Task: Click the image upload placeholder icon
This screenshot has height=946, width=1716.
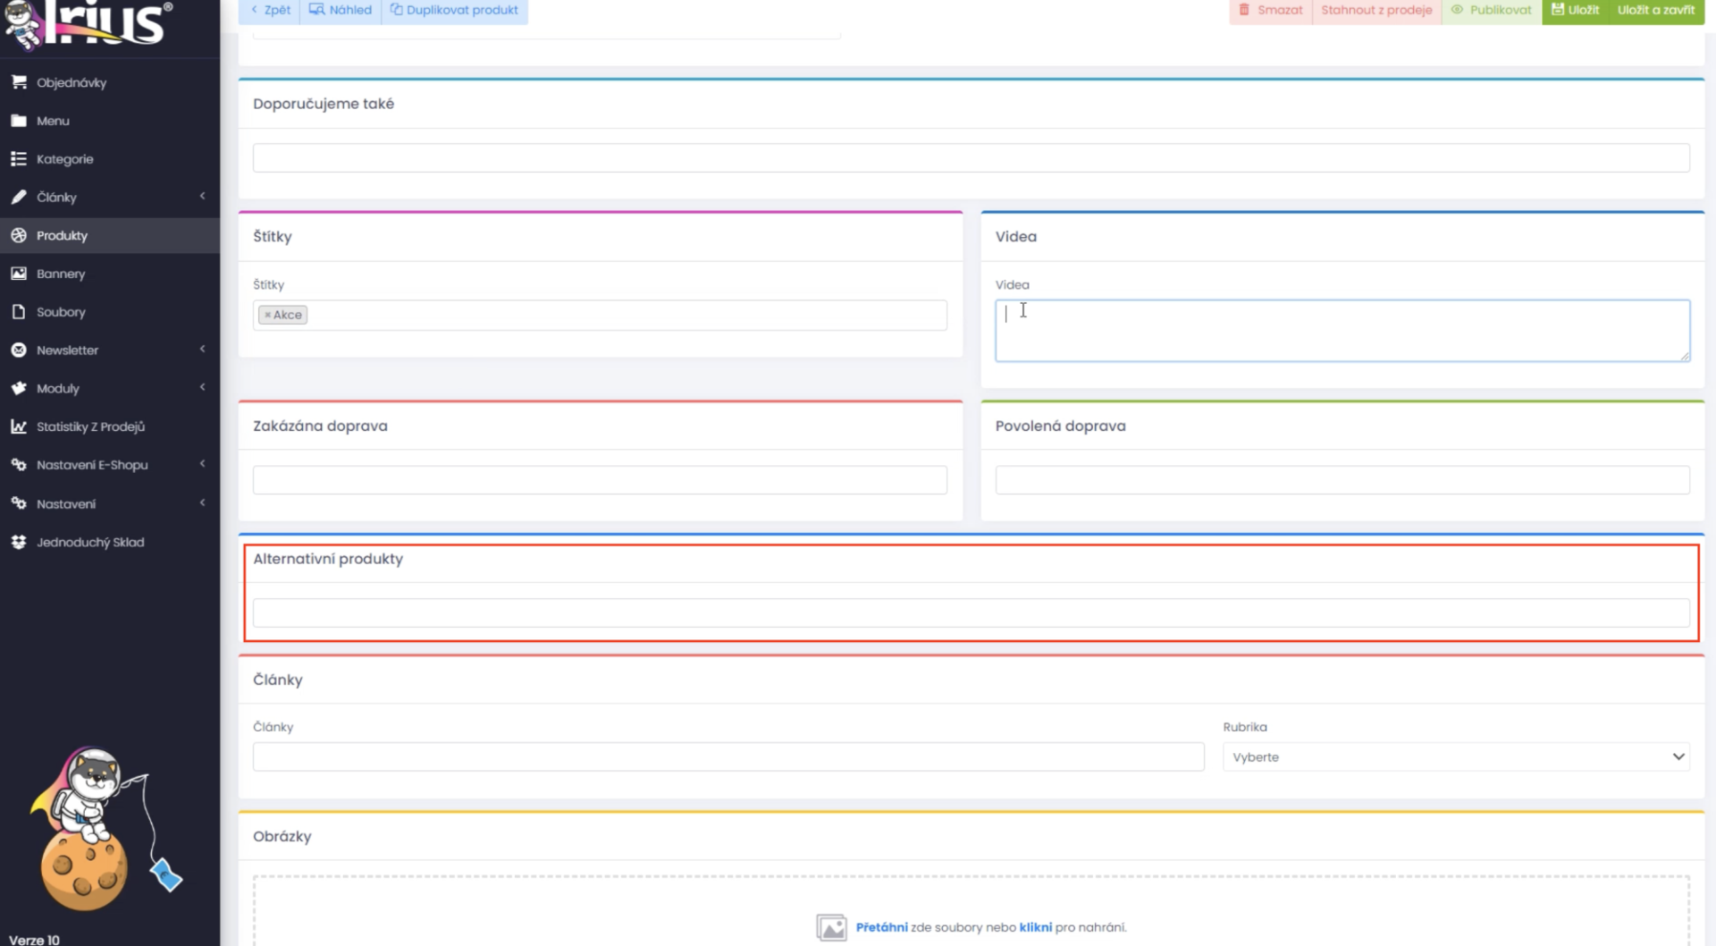Action: [831, 927]
